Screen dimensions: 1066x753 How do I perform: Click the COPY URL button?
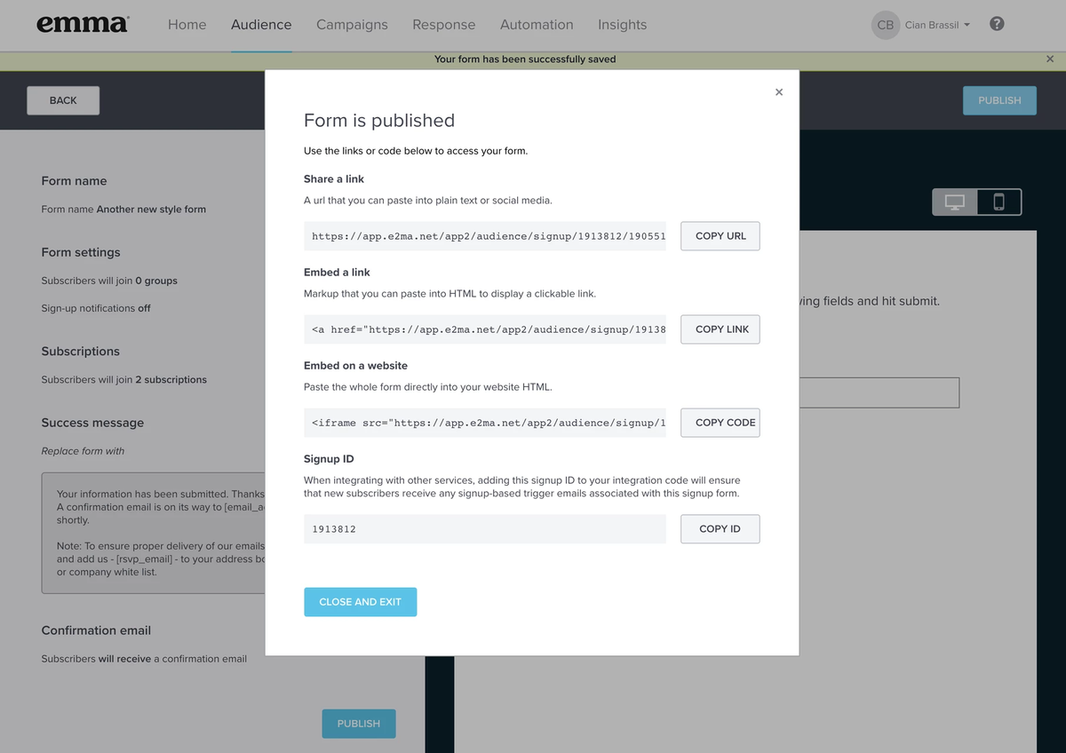[x=720, y=235]
